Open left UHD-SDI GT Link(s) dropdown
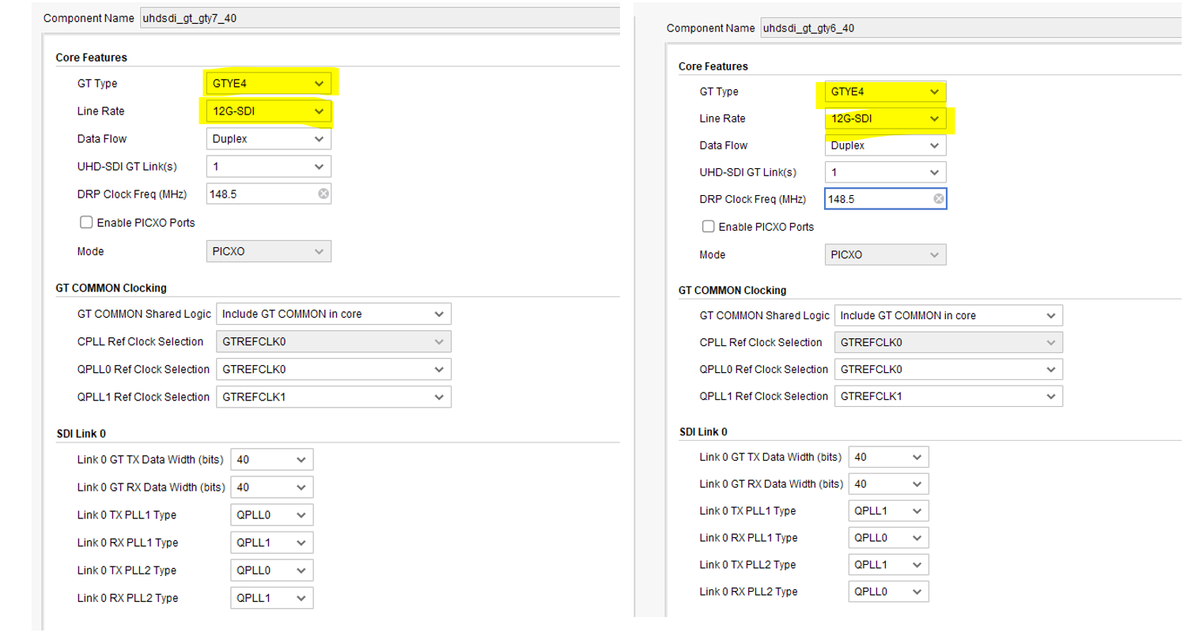Image resolution: width=1199 pixels, height=636 pixels. 268,167
